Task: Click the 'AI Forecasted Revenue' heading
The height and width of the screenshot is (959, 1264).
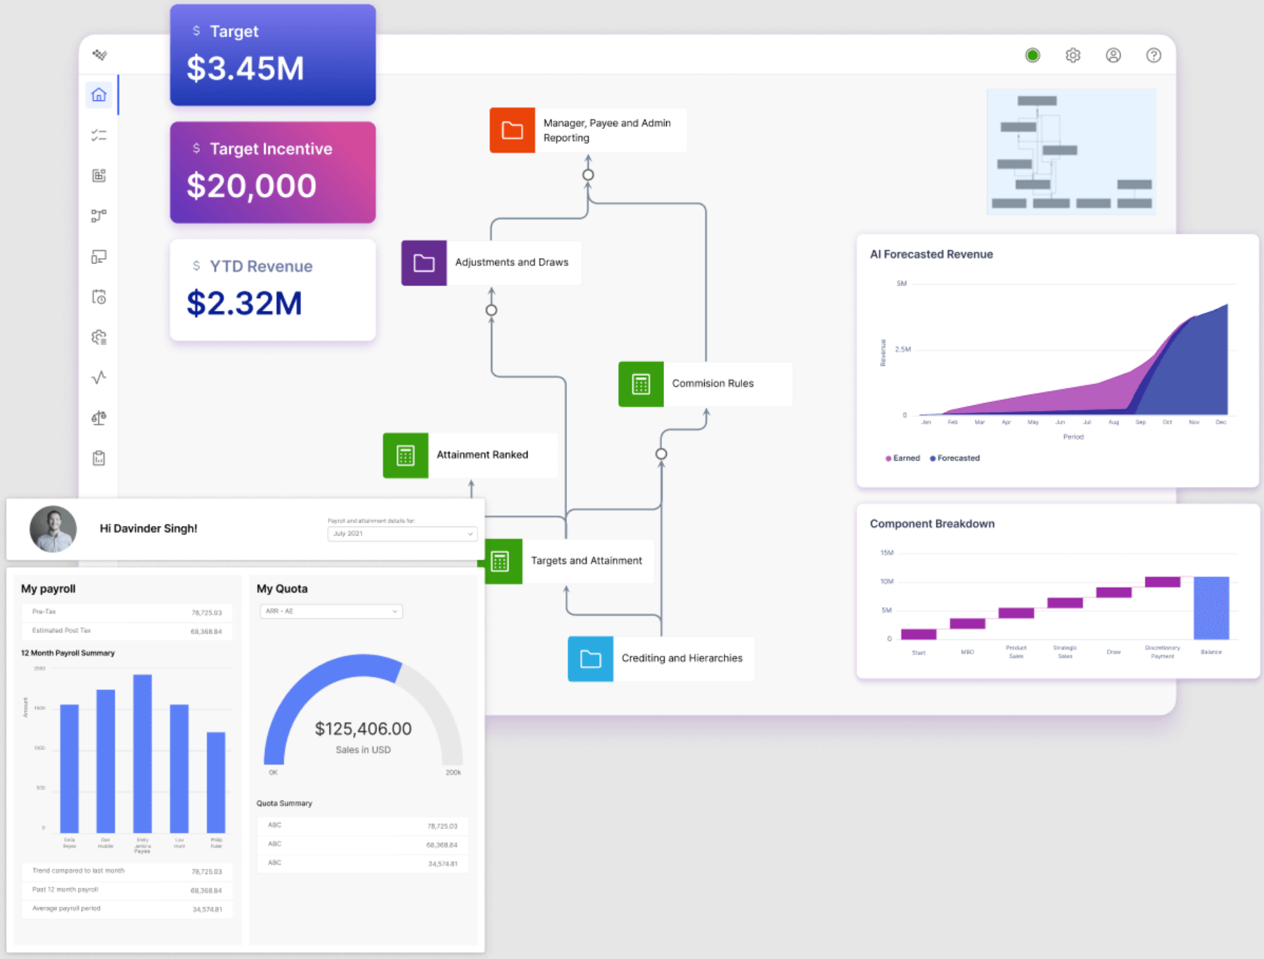Action: click(931, 255)
